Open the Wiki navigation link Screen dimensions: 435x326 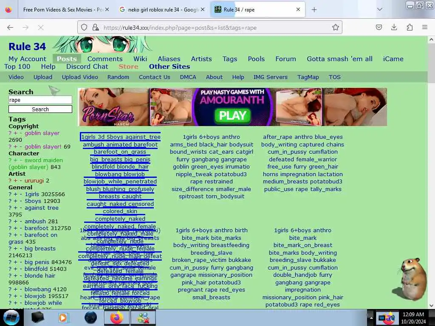tap(140, 59)
